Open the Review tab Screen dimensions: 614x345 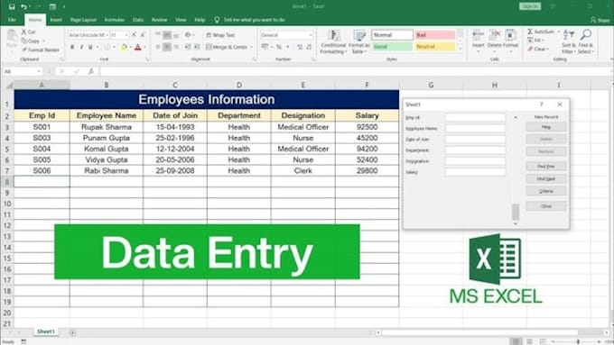coord(160,20)
